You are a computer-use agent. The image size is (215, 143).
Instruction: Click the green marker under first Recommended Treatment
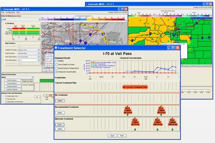click(127, 115)
